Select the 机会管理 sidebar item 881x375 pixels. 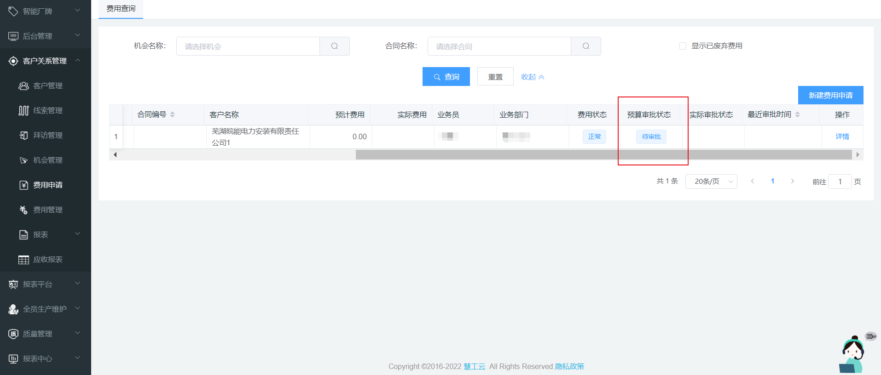click(x=47, y=160)
